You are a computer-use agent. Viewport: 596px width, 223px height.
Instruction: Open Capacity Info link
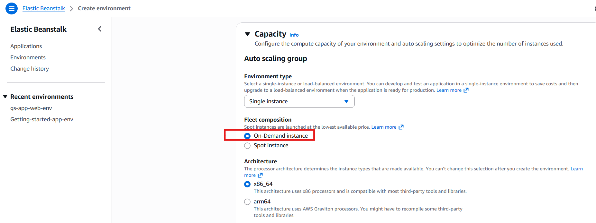coord(294,35)
